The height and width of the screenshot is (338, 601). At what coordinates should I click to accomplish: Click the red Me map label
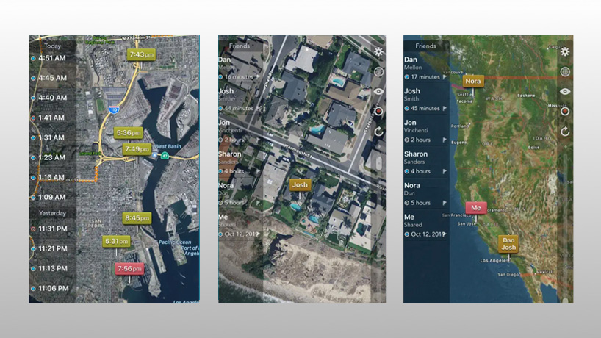point(475,208)
